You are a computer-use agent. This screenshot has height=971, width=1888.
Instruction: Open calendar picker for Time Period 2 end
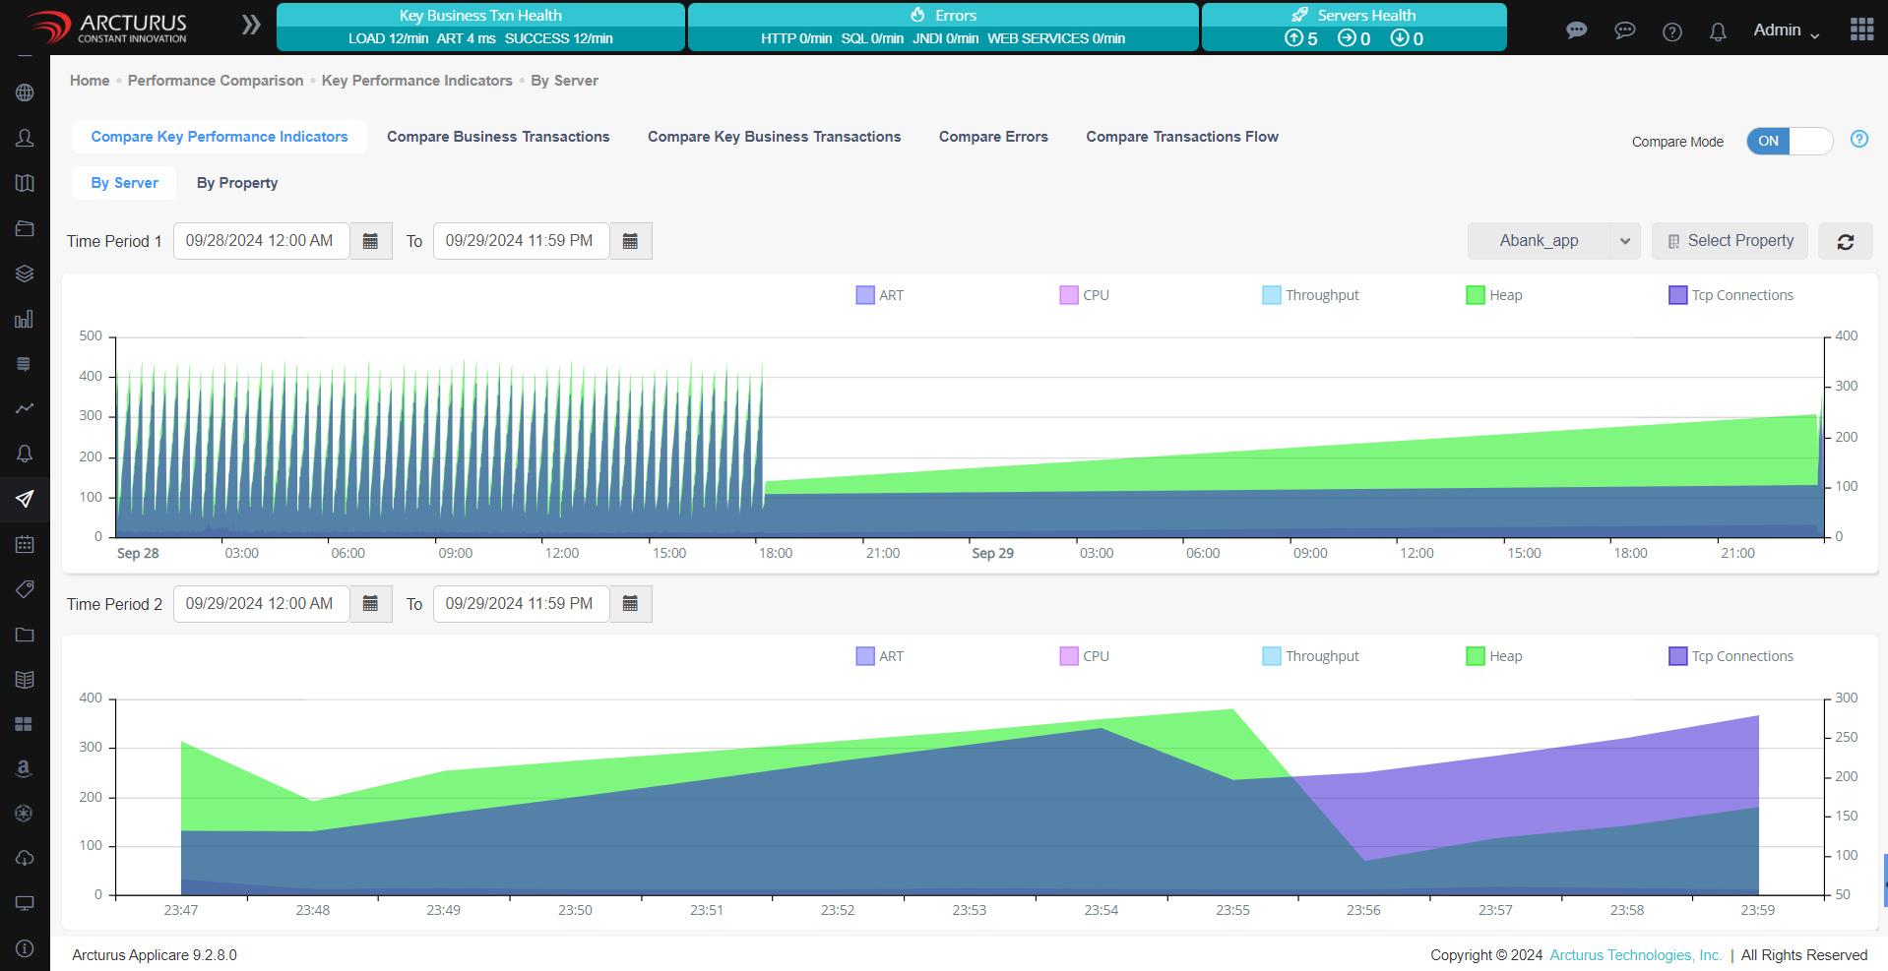tap(630, 604)
